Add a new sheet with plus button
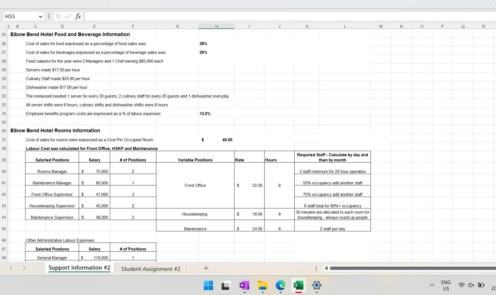This screenshot has height=295, width=496. tap(206, 269)
